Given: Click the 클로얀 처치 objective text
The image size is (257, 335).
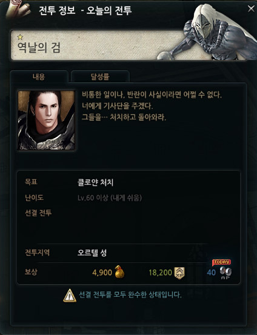Looking at the screenshot, I should click(95, 182).
